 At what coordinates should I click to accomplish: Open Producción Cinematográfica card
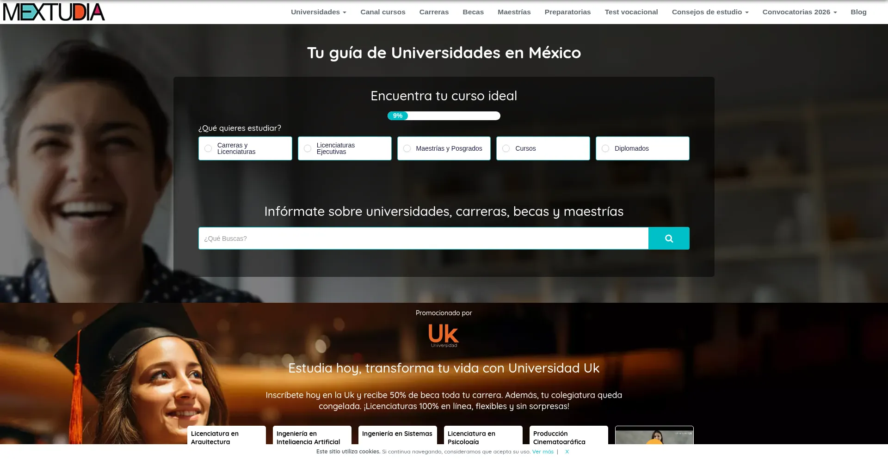[569, 435]
